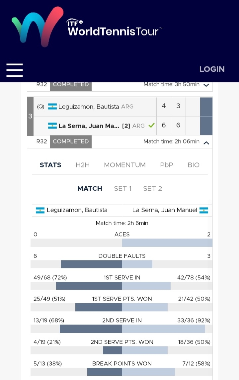Click Argentina flag beside La Serna in scoreboard

tap(52, 126)
